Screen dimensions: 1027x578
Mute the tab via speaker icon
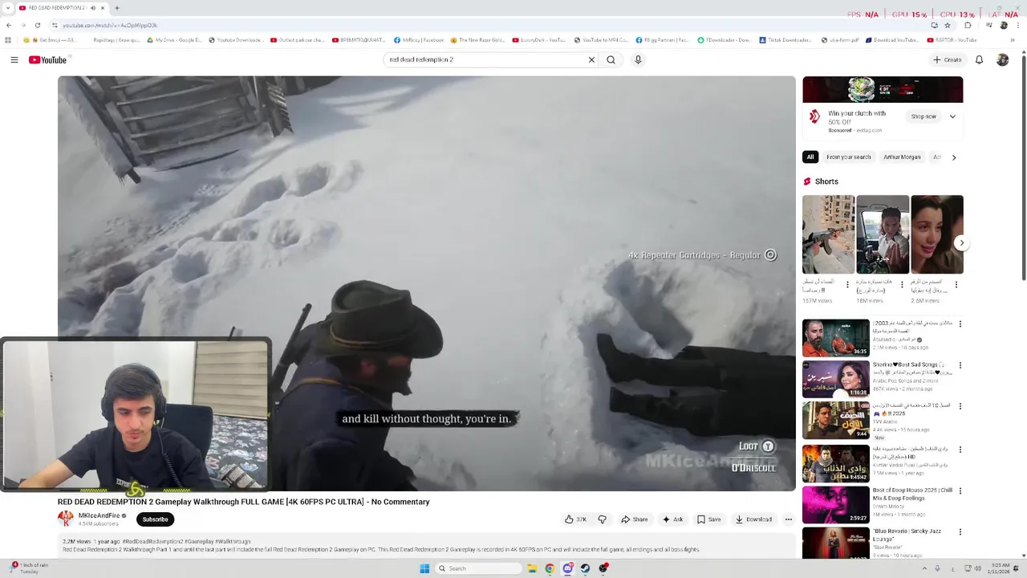coord(93,8)
